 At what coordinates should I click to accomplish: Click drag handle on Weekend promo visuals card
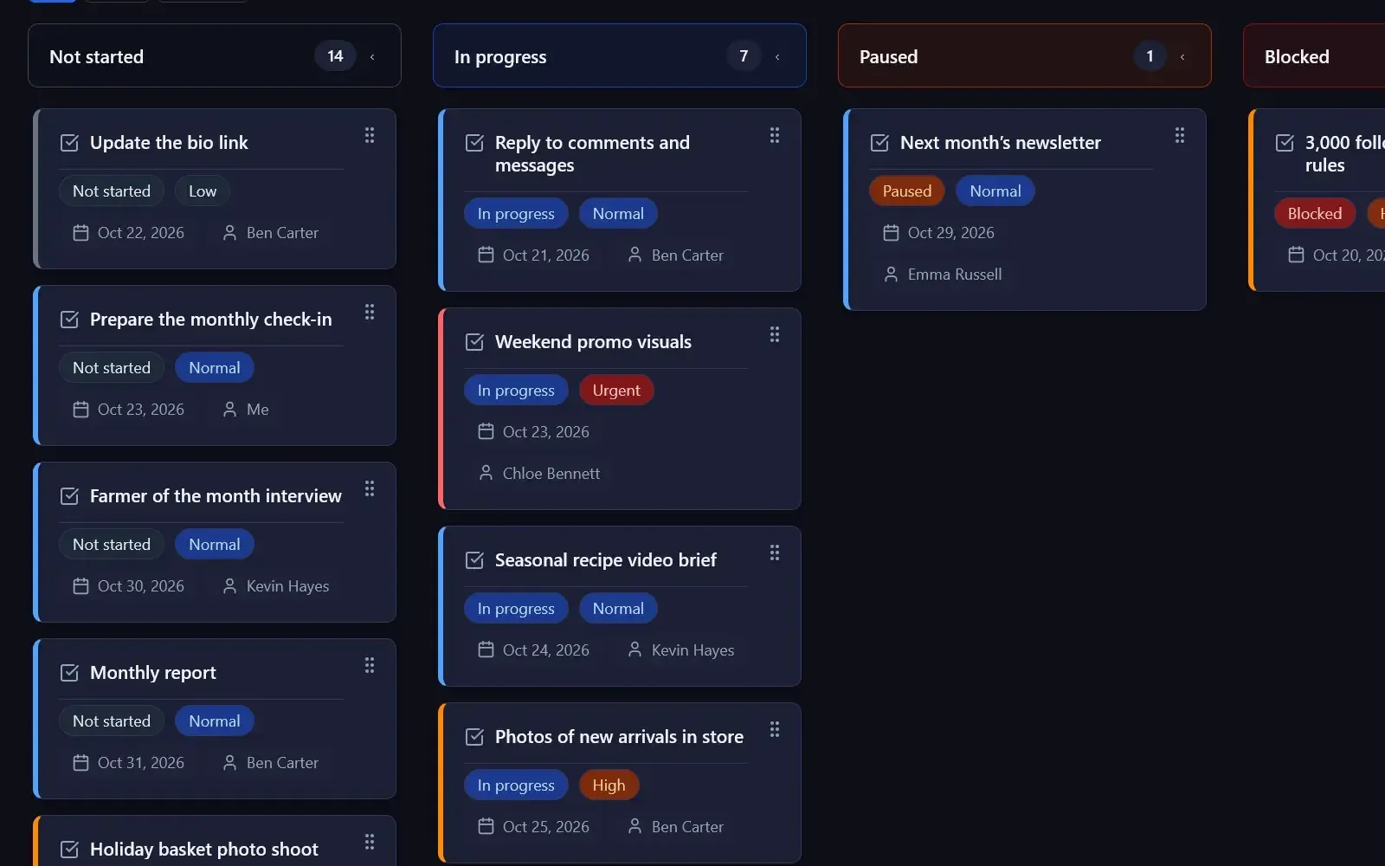(775, 334)
